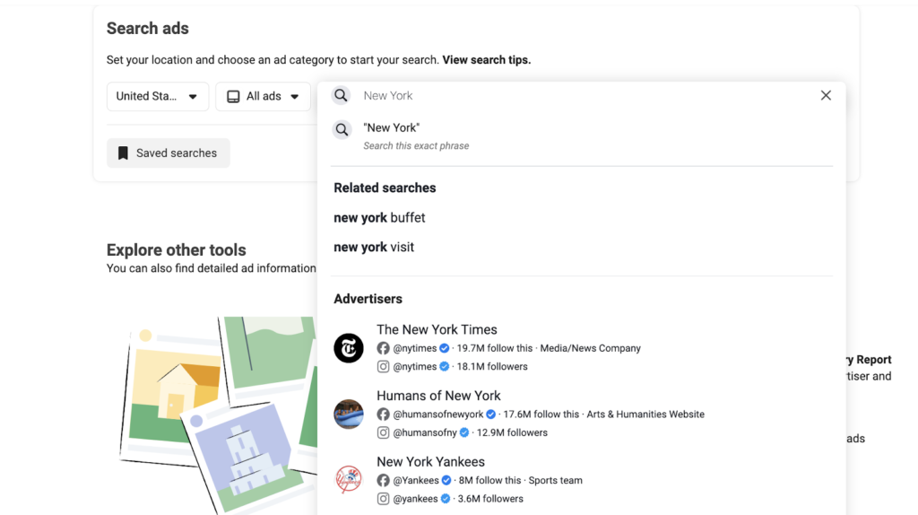Open the United States location dropdown
Screen dimensions: 918x515
point(157,96)
